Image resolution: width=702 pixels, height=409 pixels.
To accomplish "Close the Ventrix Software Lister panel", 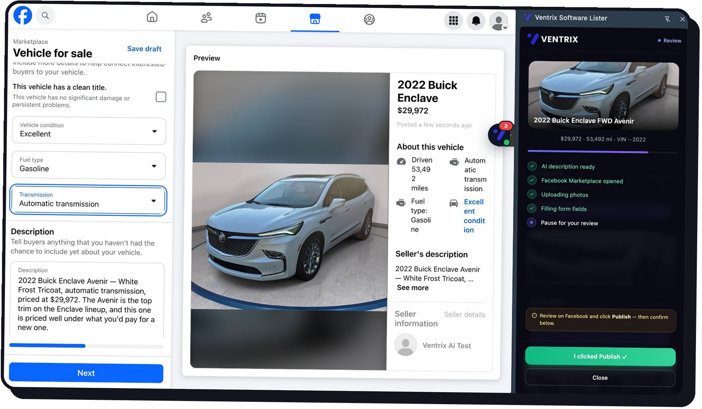I will (682, 19).
